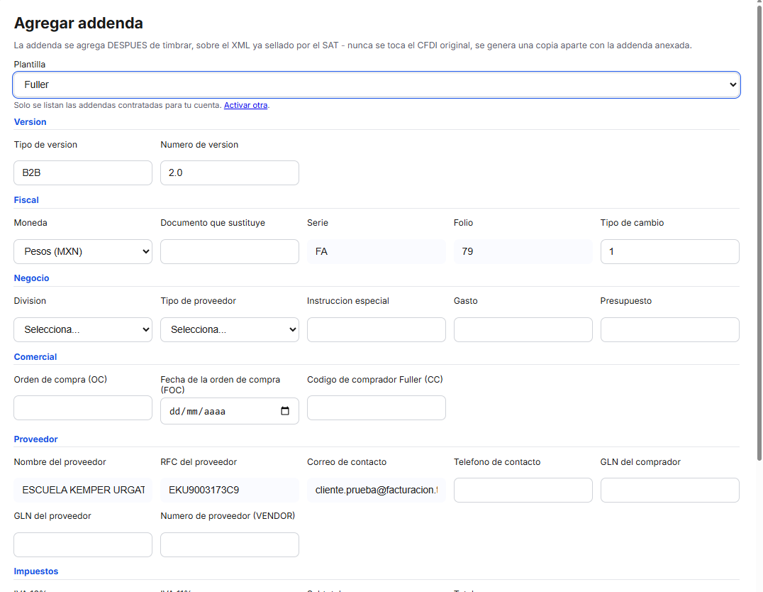Click the 'Comercial' section heading
This screenshot has width=763, height=592.
pos(35,357)
